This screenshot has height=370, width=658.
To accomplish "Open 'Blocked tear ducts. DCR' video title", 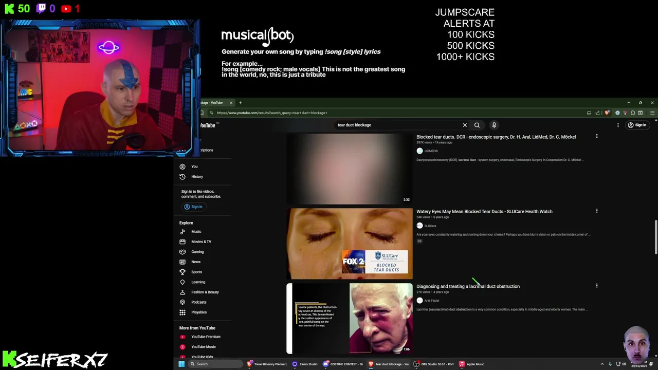I will (x=496, y=137).
